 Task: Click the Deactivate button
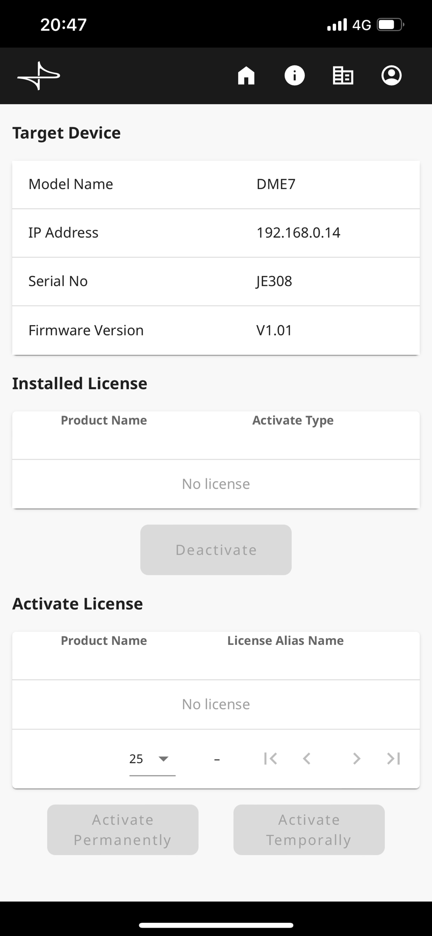[x=216, y=550]
